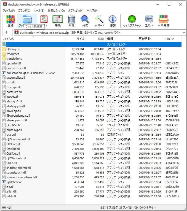Open the ヘルプ(H) menu
Viewport: 187px width, 211px height.
click(93, 11)
